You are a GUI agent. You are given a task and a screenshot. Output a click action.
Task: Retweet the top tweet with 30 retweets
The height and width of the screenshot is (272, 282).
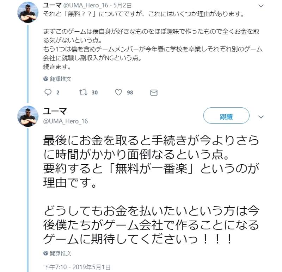point(83,93)
